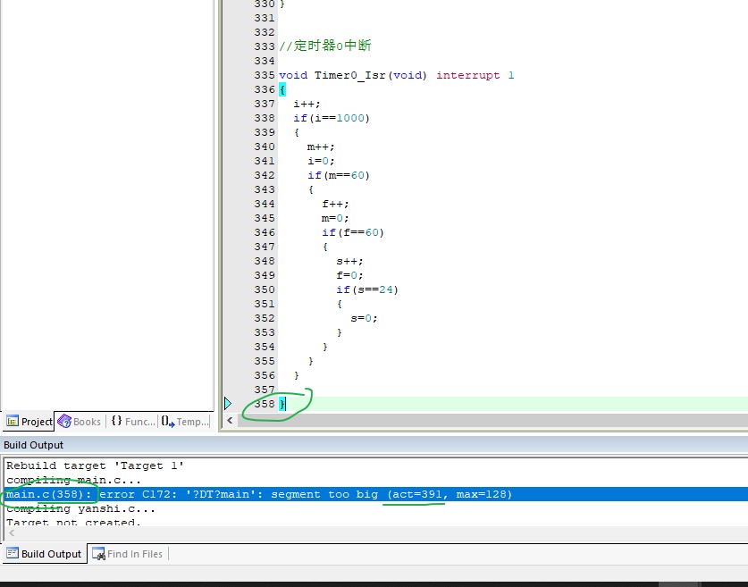Click the highlighted opening brace on line 336

[x=282, y=89]
